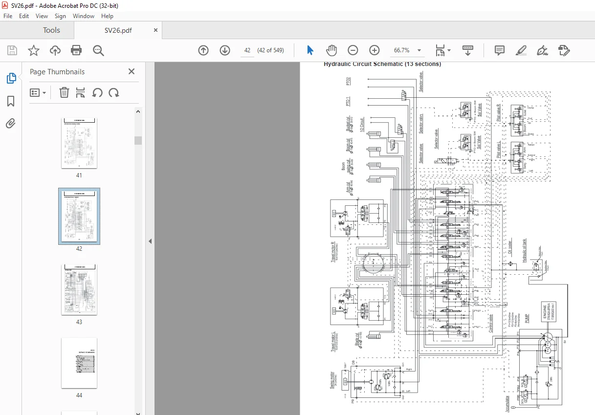
Task: Click the scrolling mode keyboard icon
Action: point(468,50)
